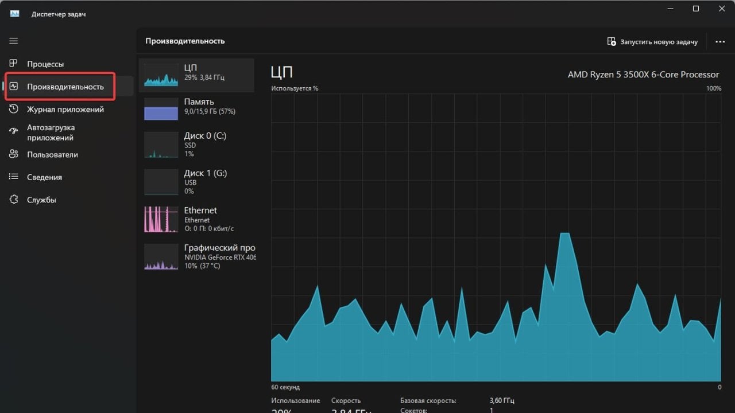735x413 pixels.
Task: Open the Производительность tab
Action: tap(65, 87)
